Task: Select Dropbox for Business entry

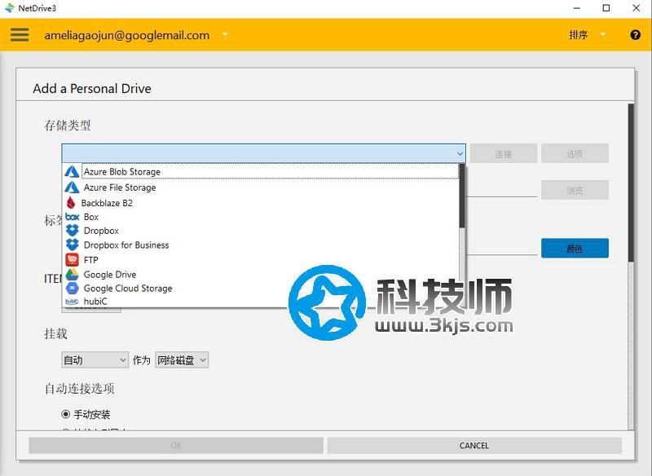Action: (126, 245)
